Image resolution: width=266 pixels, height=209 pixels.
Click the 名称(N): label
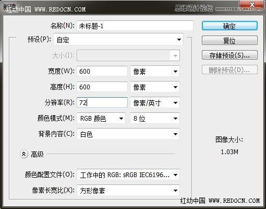point(63,26)
